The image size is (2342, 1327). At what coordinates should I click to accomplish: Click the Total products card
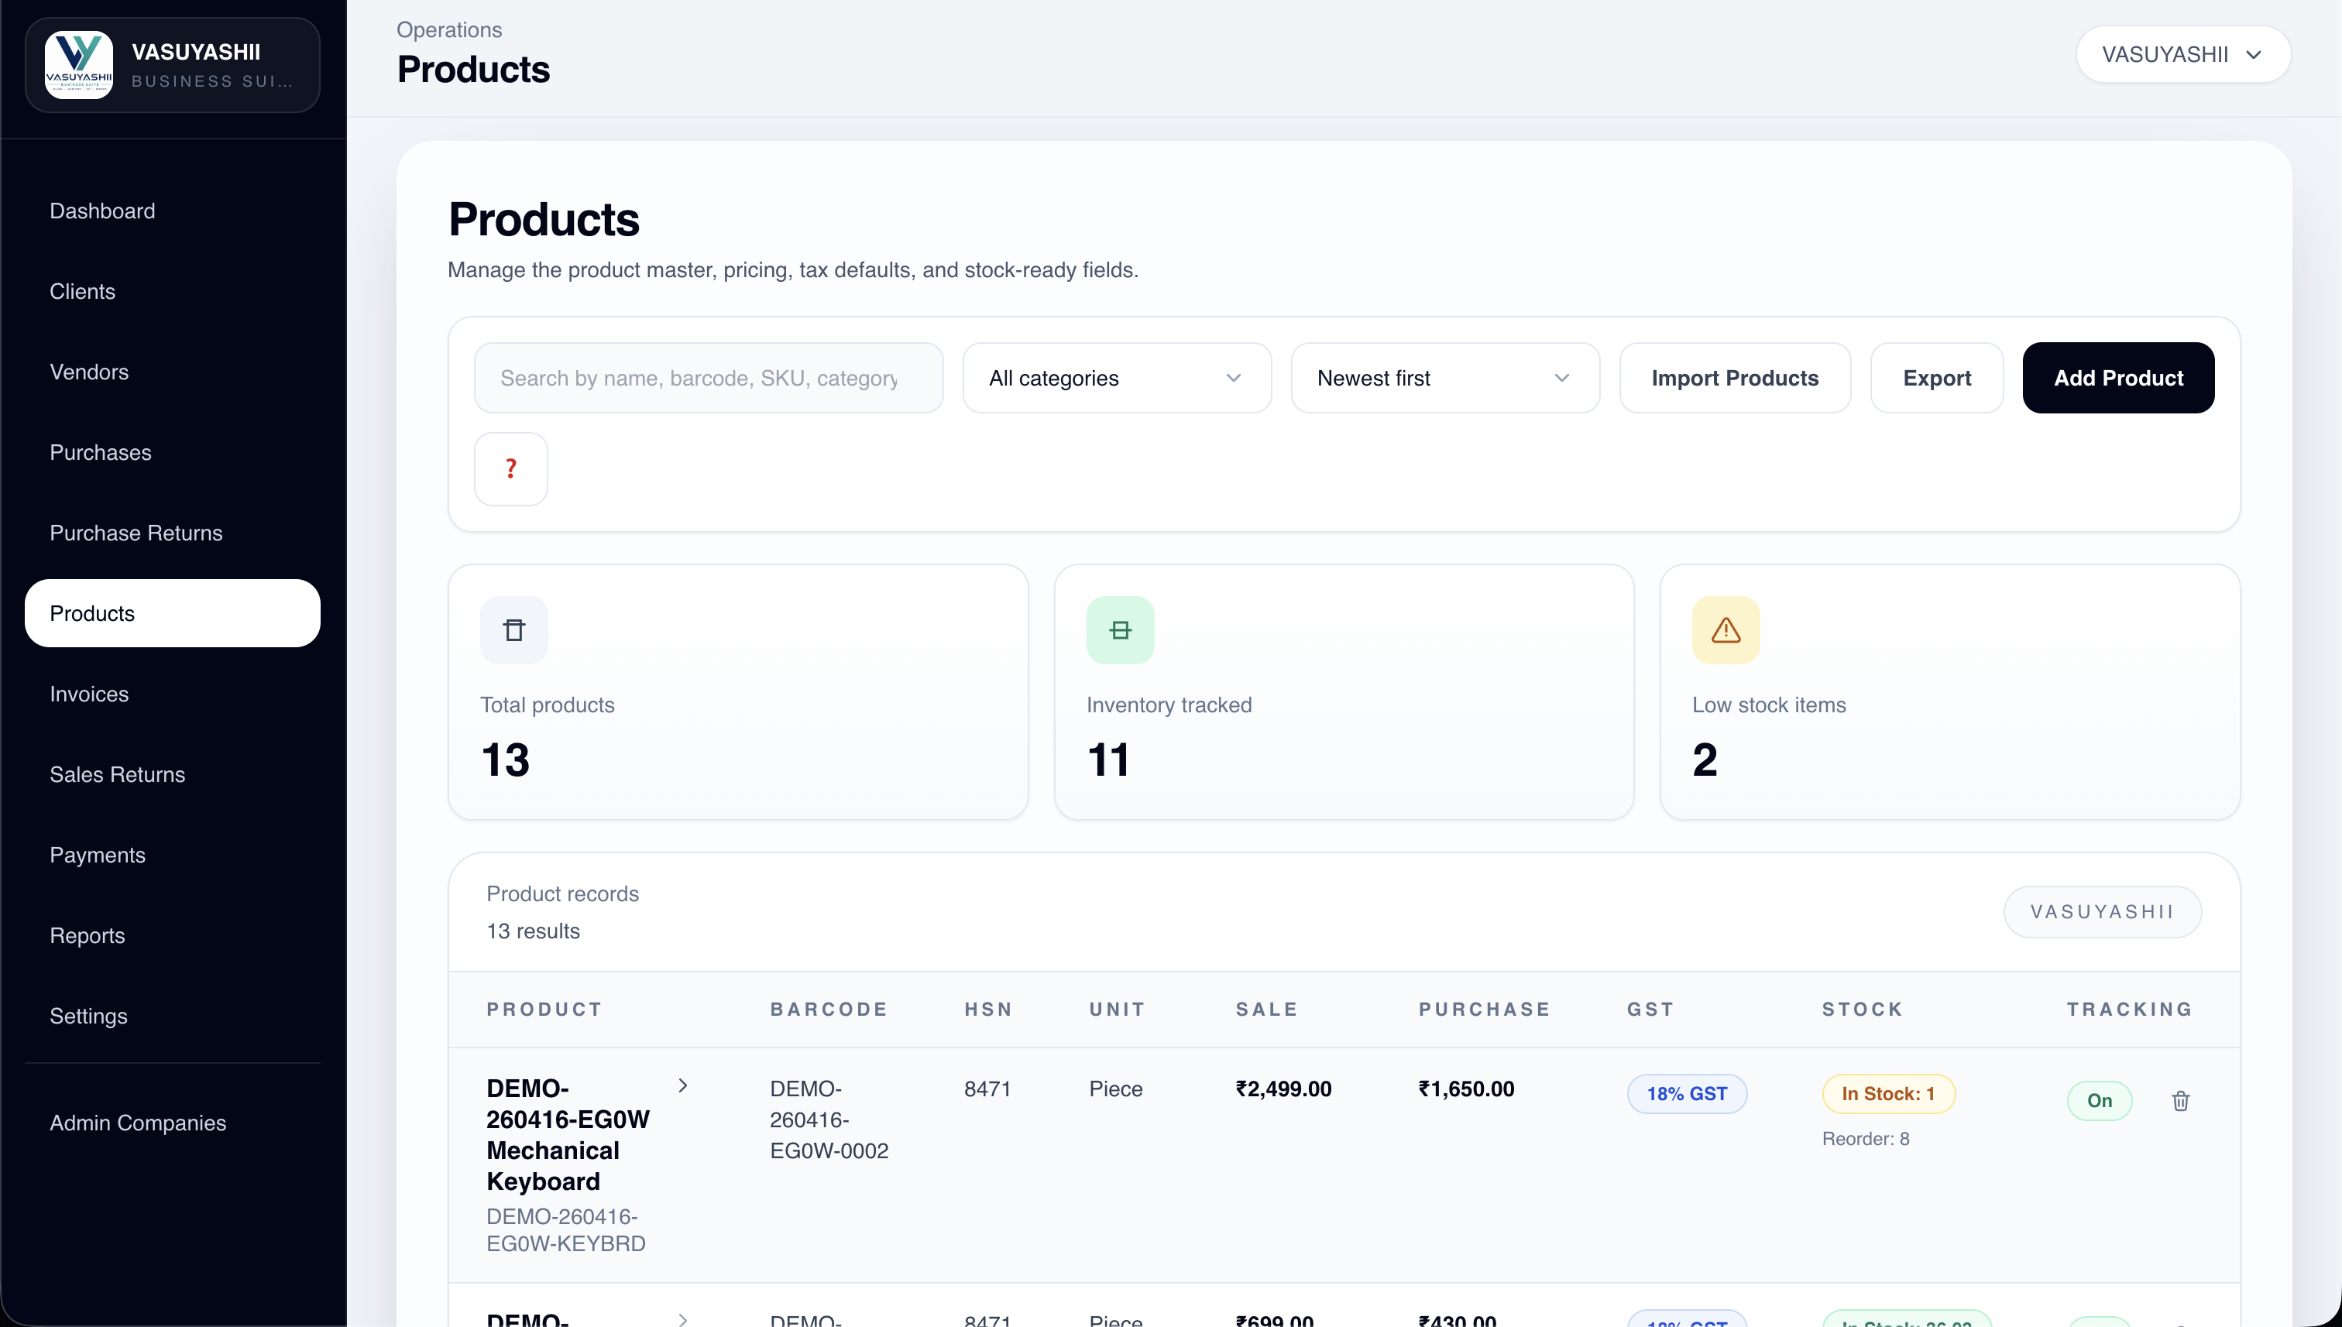(x=738, y=691)
